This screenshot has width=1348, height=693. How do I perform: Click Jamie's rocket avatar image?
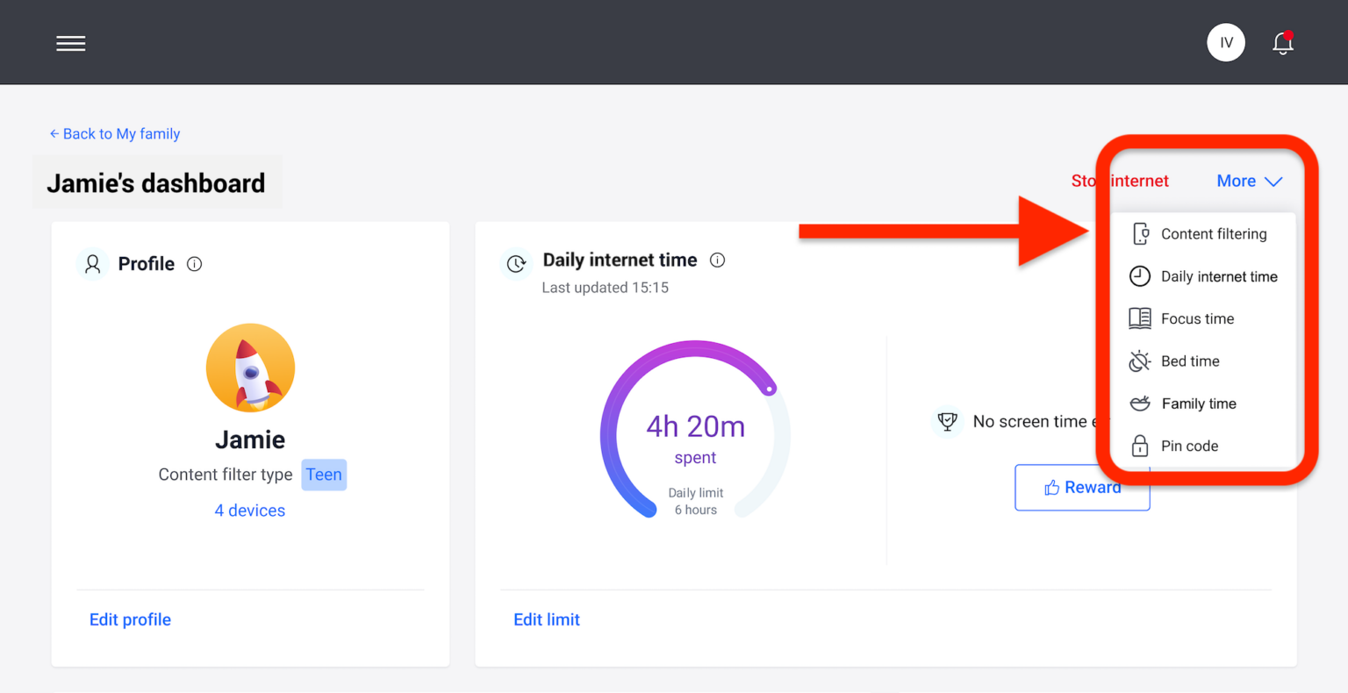coord(250,368)
